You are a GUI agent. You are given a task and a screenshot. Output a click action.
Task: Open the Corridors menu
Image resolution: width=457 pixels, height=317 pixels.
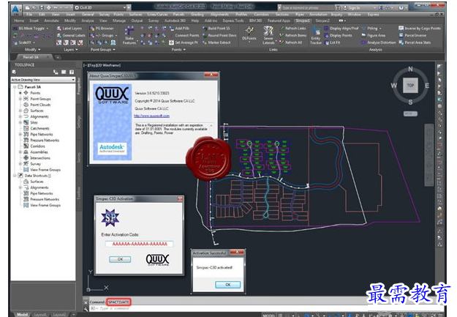point(261,15)
